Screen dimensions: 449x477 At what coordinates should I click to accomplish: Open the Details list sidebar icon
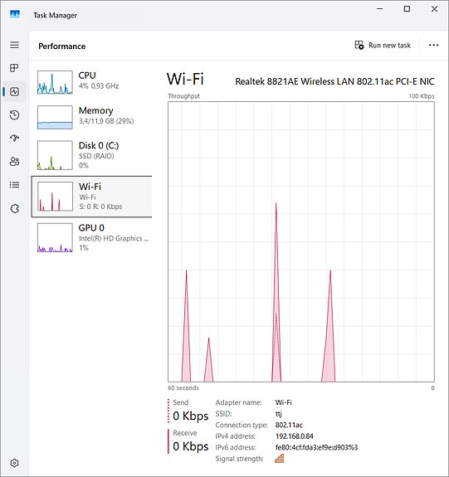(14, 185)
